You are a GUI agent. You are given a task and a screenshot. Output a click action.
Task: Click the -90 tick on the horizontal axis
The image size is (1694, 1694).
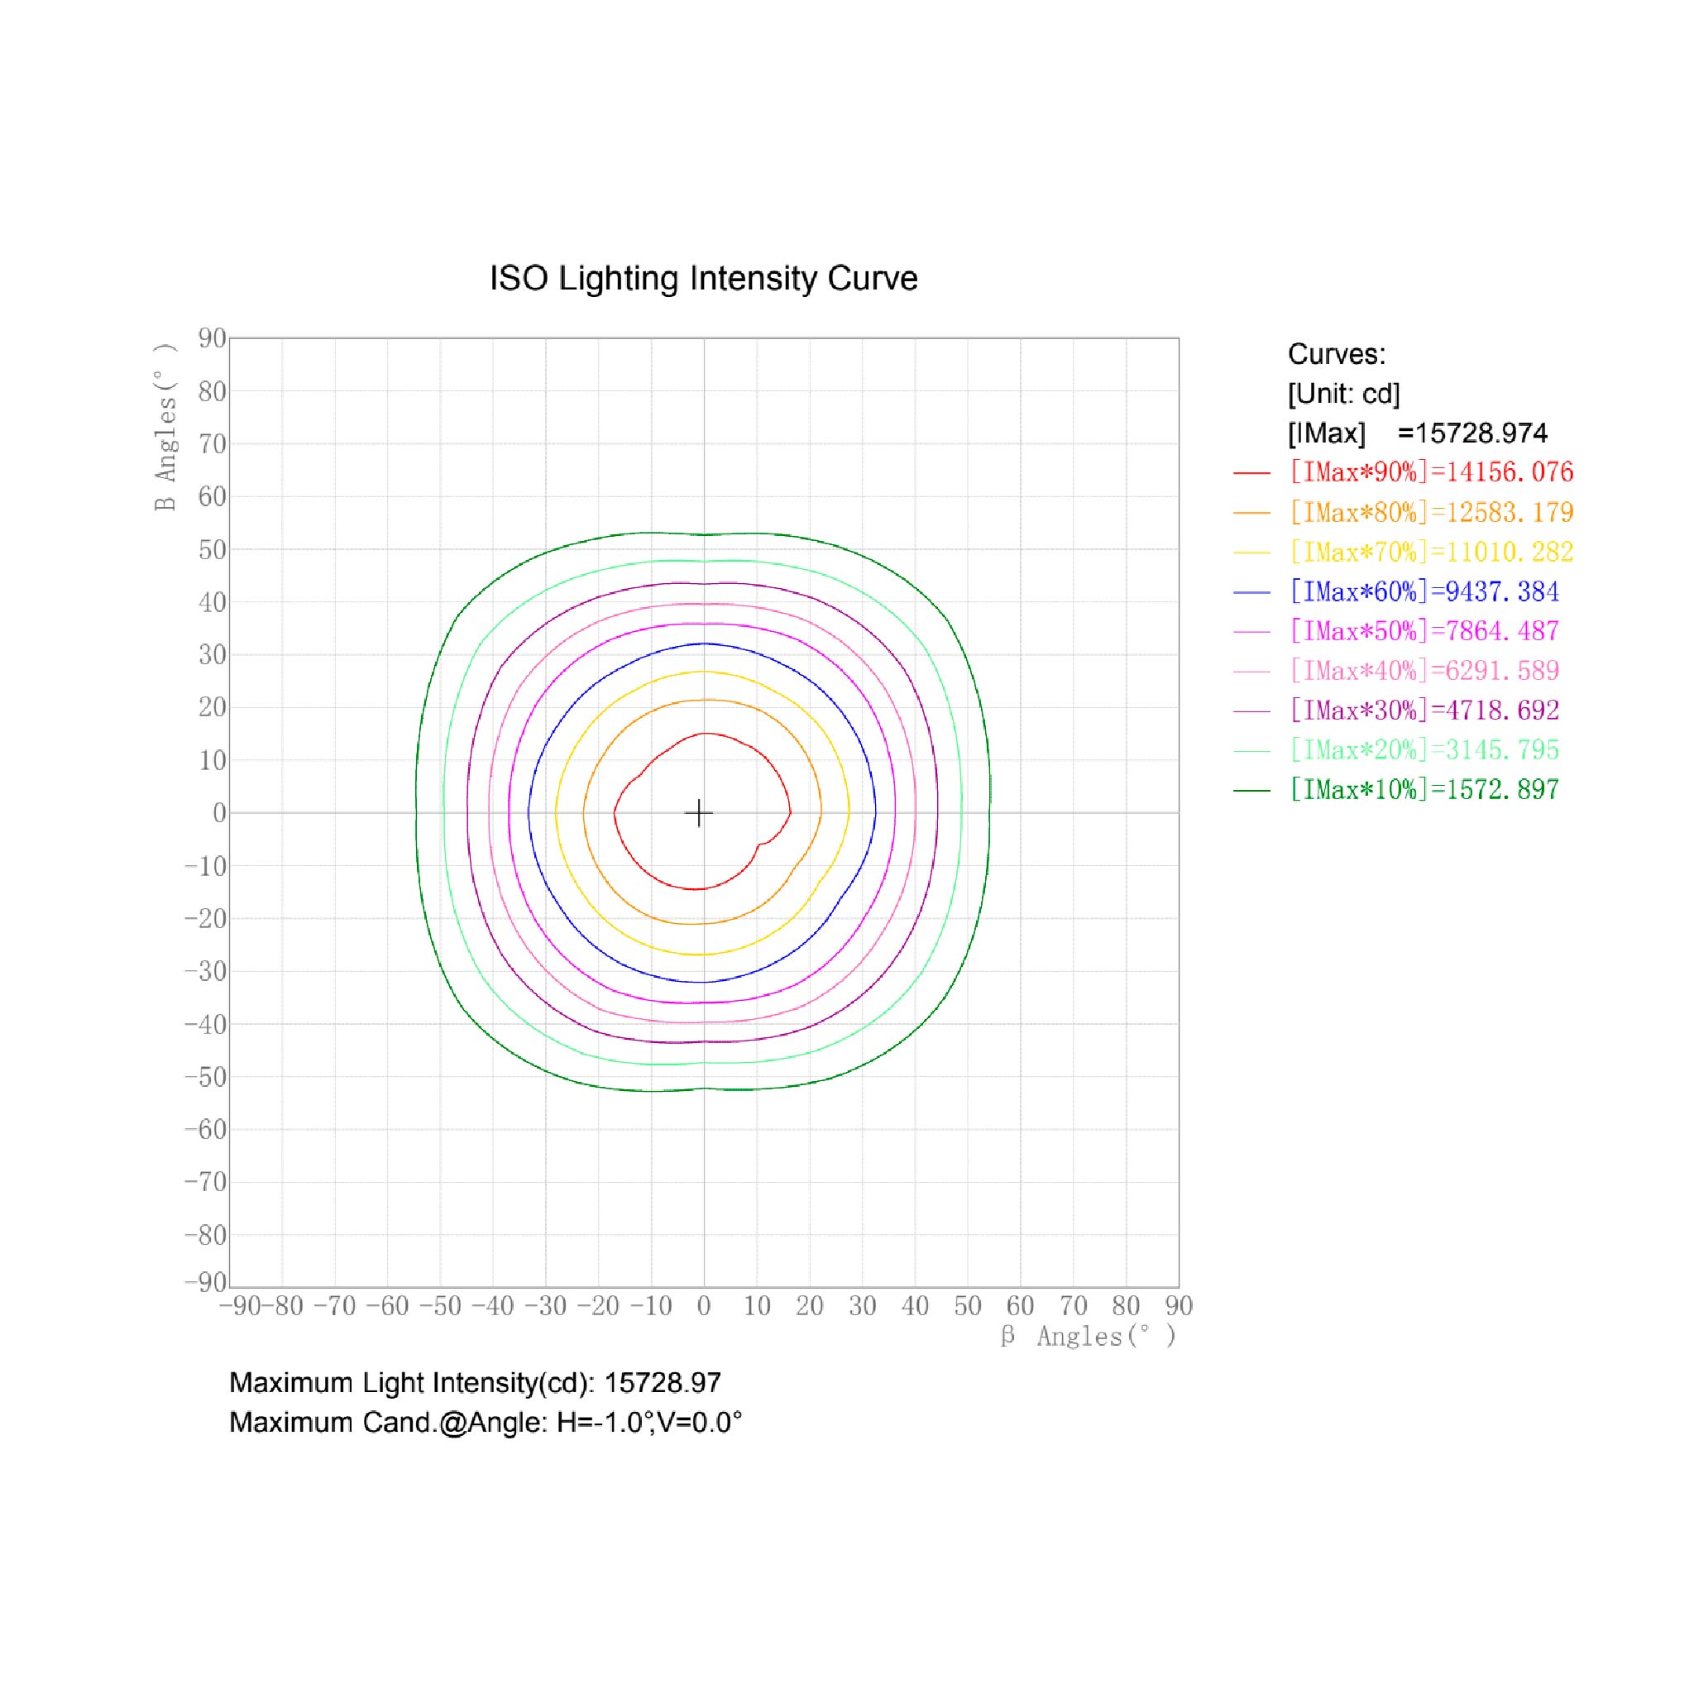pyautogui.click(x=240, y=1305)
